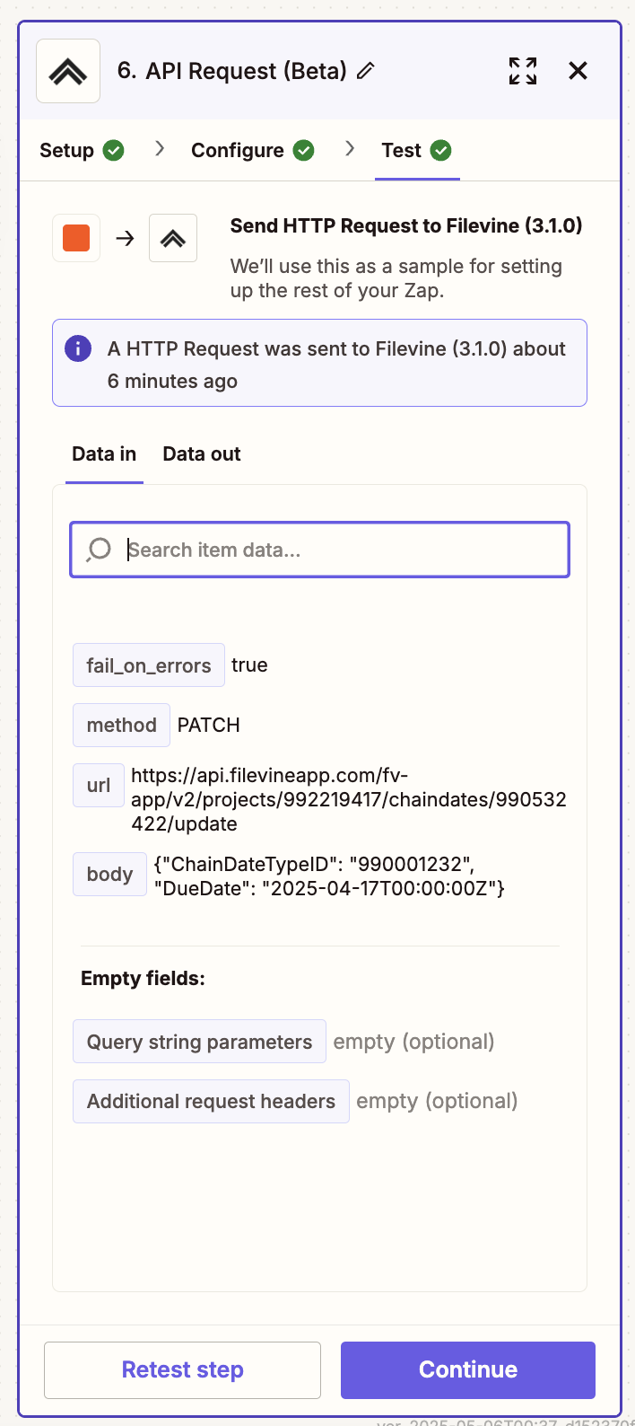Expand the step panel to fullscreen

point(523,71)
